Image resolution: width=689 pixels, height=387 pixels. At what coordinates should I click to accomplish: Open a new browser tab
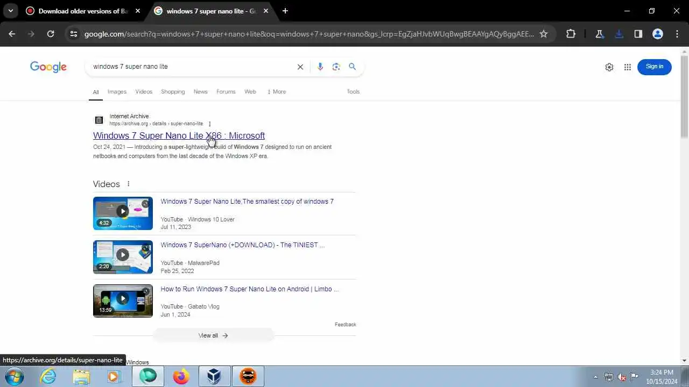tap(285, 11)
